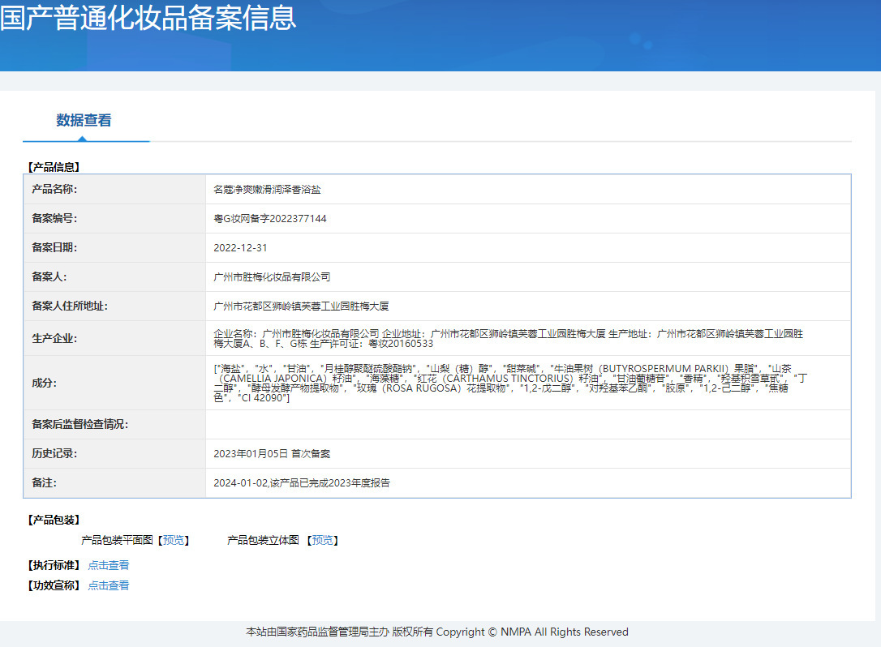Select filing number 粤G妆网备字2022377144
This screenshot has width=881, height=647.
point(269,218)
